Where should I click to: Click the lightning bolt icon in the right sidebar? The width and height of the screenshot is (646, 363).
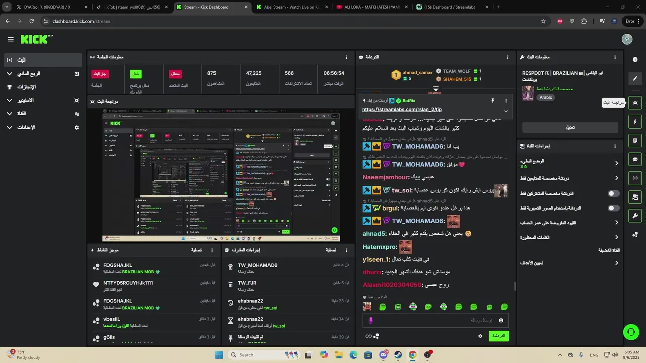(x=635, y=122)
